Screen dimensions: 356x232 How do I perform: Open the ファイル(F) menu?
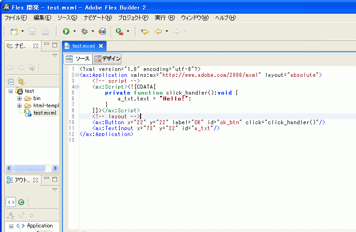pyautogui.click(x=16, y=18)
